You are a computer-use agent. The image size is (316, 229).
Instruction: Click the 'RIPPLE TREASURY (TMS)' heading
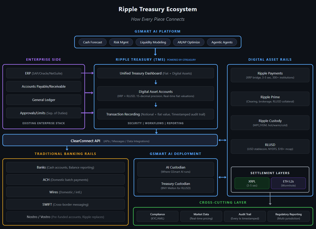[x=140, y=59]
